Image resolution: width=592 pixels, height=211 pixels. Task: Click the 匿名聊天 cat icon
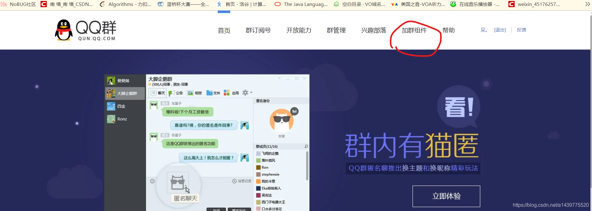[x=178, y=183]
